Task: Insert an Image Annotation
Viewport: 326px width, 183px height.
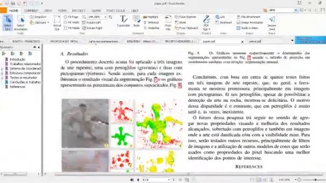Action: (x=250, y=22)
